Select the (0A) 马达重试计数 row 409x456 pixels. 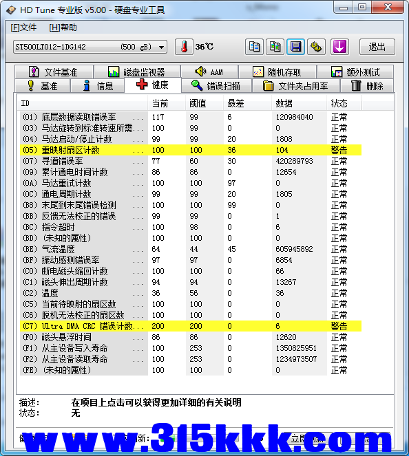point(191,183)
